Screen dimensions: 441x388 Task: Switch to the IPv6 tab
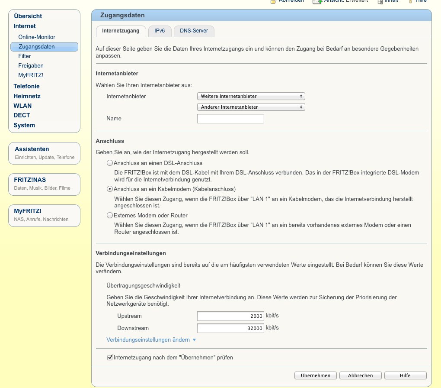click(160, 31)
